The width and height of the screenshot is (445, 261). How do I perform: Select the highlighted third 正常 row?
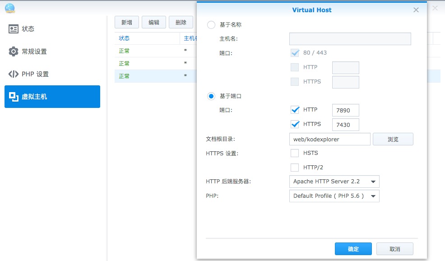pos(156,76)
